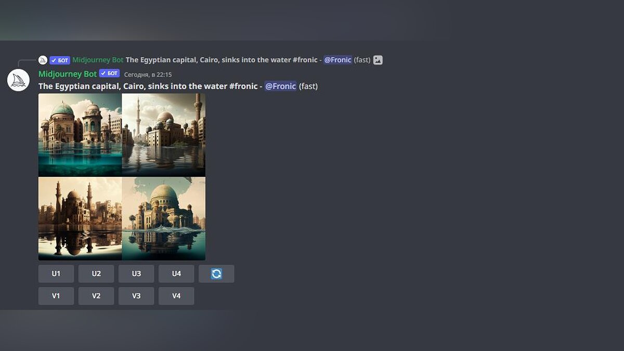Open the top-left flooded mosque thumbnail
The width and height of the screenshot is (624, 351).
tap(80, 134)
